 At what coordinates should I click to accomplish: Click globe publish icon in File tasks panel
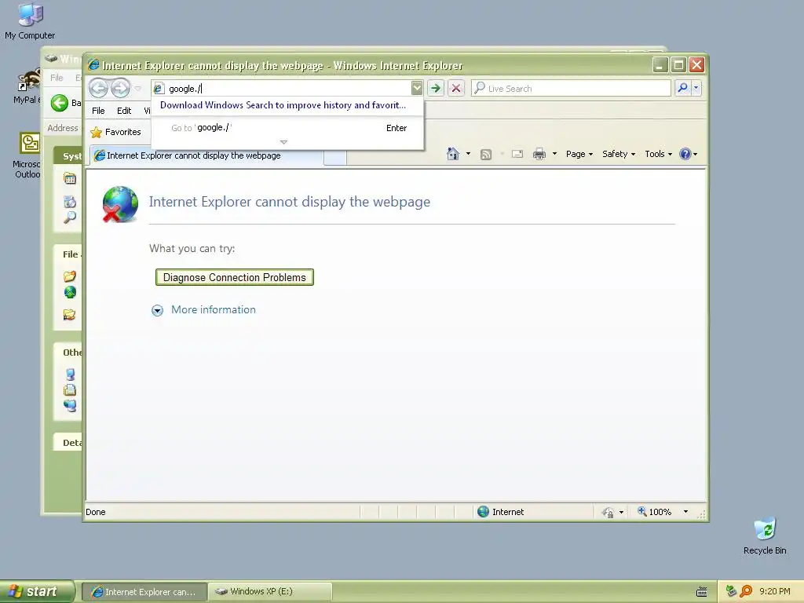70,292
